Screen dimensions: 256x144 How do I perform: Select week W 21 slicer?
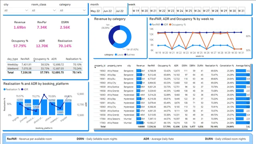click(154, 11)
